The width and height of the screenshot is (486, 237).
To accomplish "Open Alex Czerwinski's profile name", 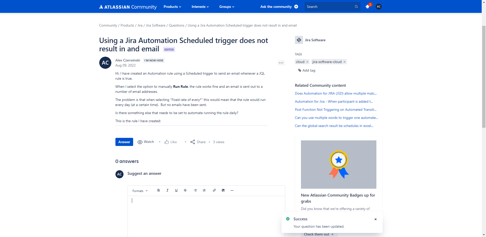I will click(128, 60).
